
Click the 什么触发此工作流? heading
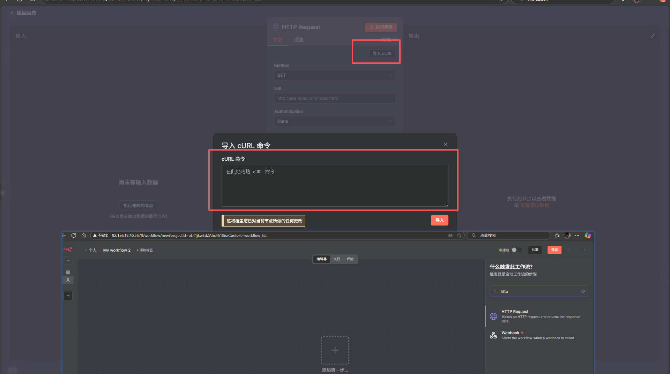(511, 267)
